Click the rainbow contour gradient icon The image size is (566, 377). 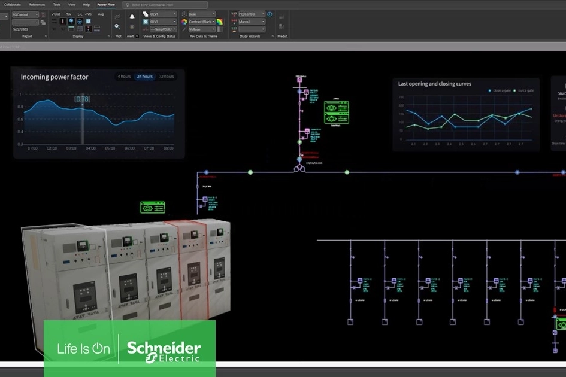220,22
